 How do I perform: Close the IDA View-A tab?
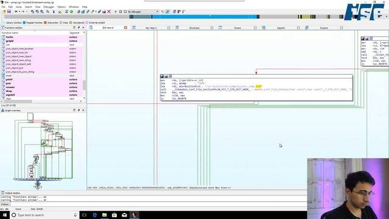pos(126,28)
